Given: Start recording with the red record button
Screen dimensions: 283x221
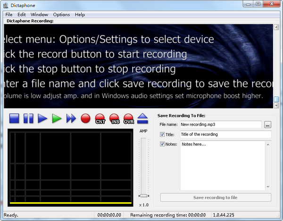Looking at the screenshot, I should pyautogui.click(x=85, y=118).
